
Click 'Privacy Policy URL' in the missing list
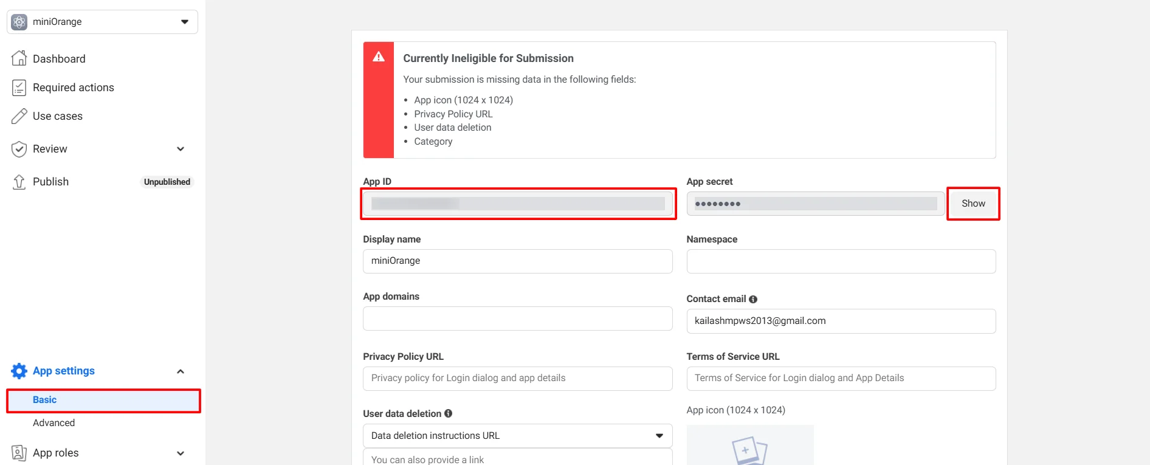[x=453, y=114]
